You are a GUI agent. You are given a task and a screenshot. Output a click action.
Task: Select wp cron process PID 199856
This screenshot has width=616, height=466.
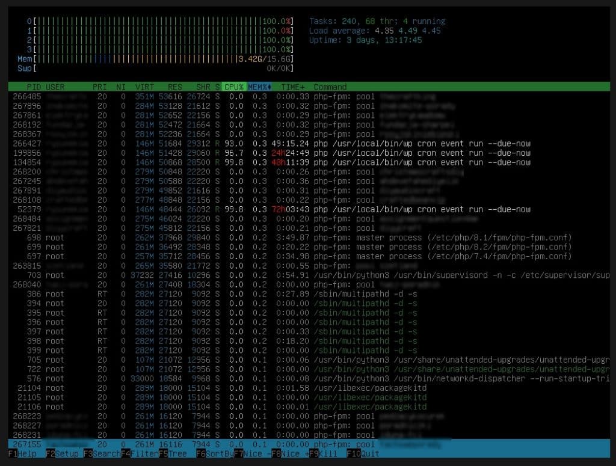click(309, 153)
